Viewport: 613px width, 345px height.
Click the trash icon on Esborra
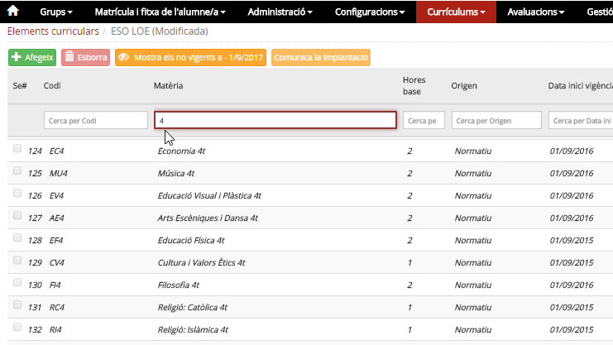point(69,57)
